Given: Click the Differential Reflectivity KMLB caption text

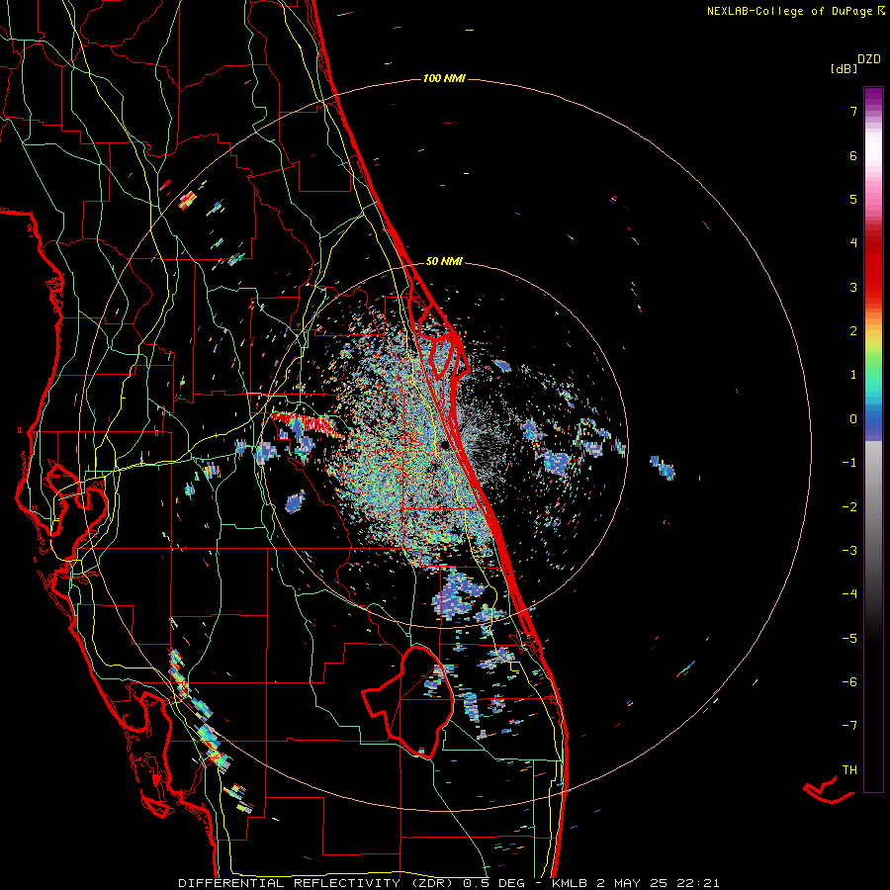Looking at the screenshot, I should [449, 883].
